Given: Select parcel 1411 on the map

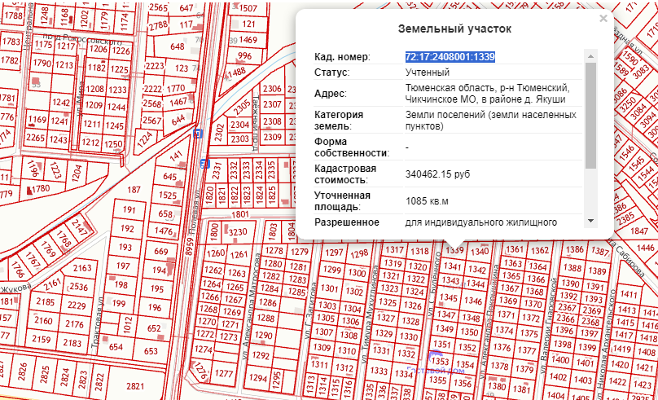Looking at the screenshot, I should pyautogui.click(x=628, y=294).
